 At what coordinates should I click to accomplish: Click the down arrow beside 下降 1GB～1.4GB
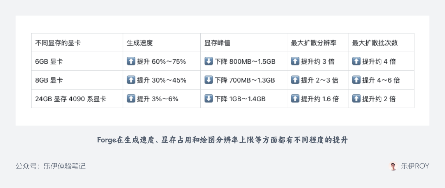point(208,99)
